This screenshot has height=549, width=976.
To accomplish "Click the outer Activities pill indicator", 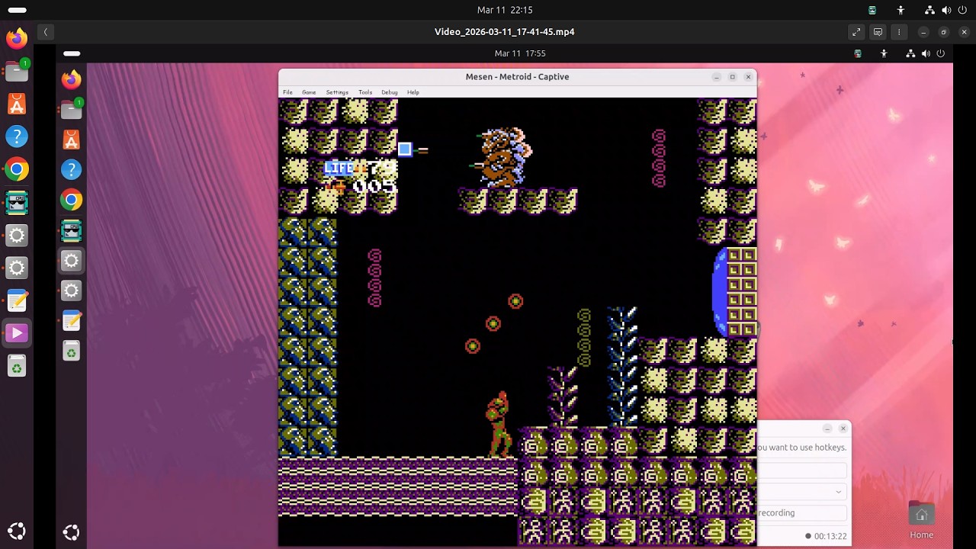I will (17, 10).
